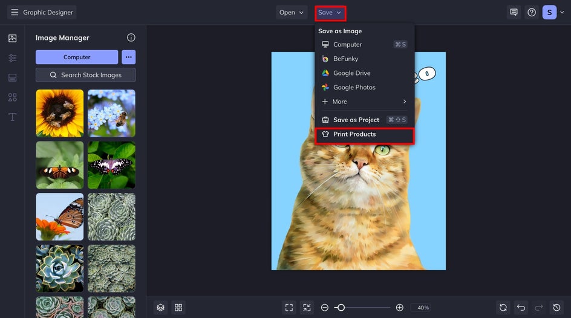Click the Save dropdown button
This screenshot has height=318, width=571.
point(330,13)
